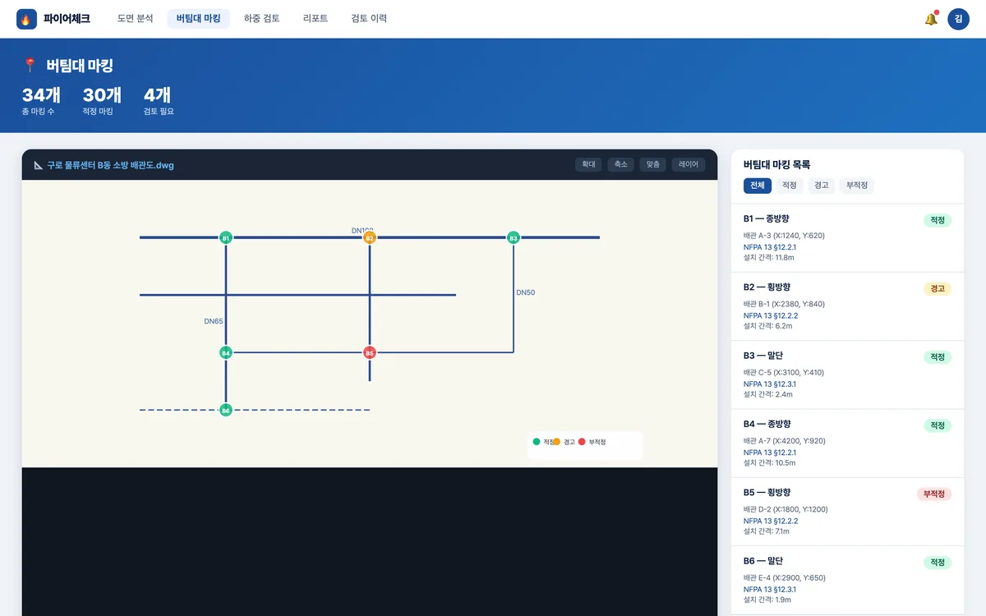The image size is (986, 616).
Task: Select the B6 marker on the dashed pipe
Action: (x=226, y=410)
